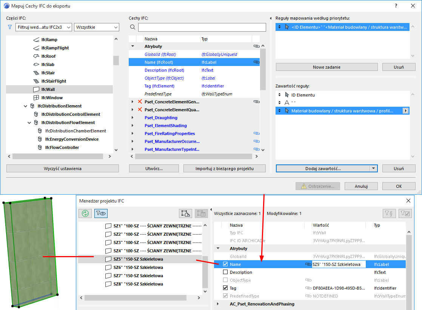Select IfcSlab in the IFC parts tree
The width and height of the screenshot is (422, 310).
point(48,64)
